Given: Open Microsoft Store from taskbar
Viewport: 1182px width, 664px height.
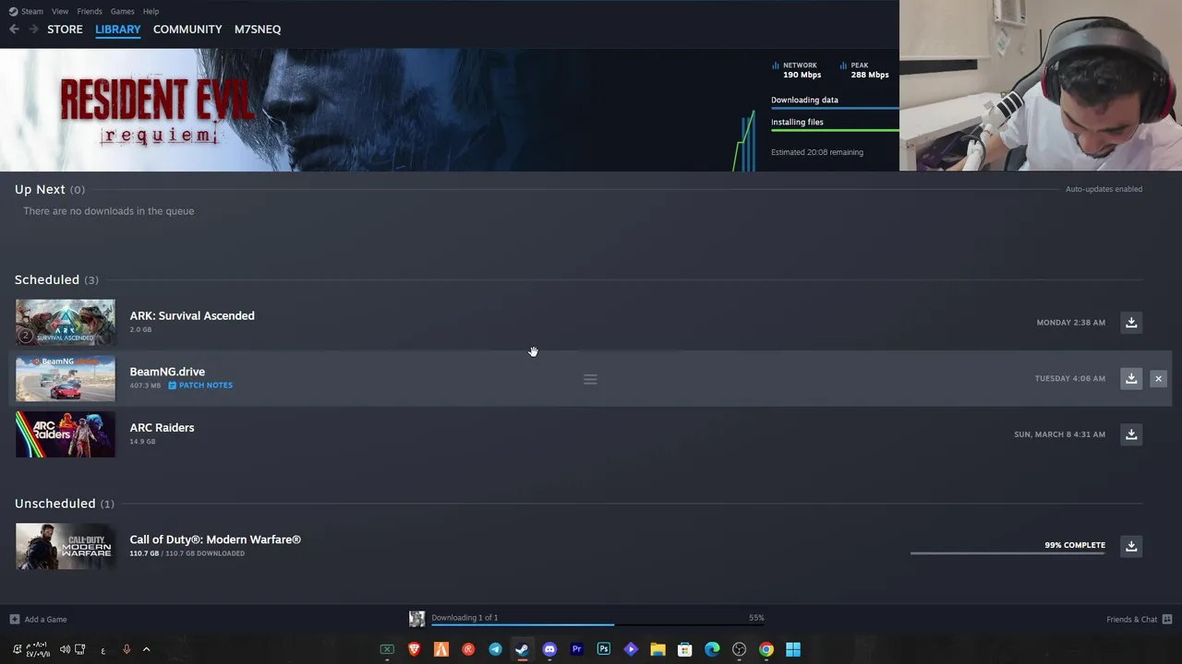Looking at the screenshot, I should point(685,649).
